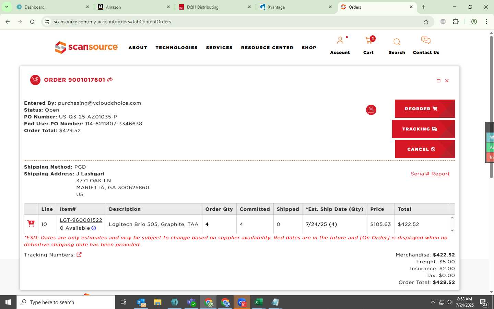Add line 10 item to cart icon

pyautogui.click(x=31, y=224)
